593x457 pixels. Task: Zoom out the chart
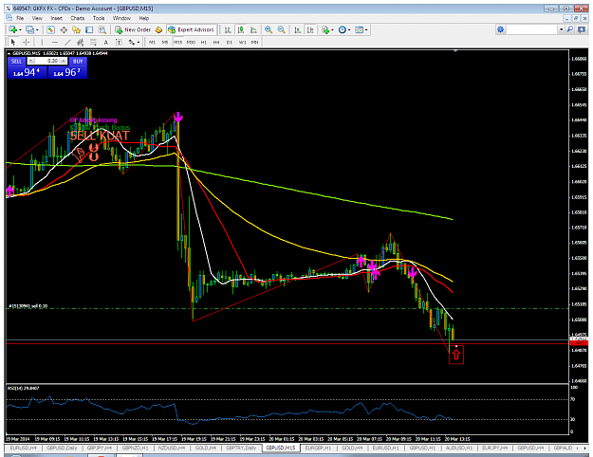pos(282,29)
